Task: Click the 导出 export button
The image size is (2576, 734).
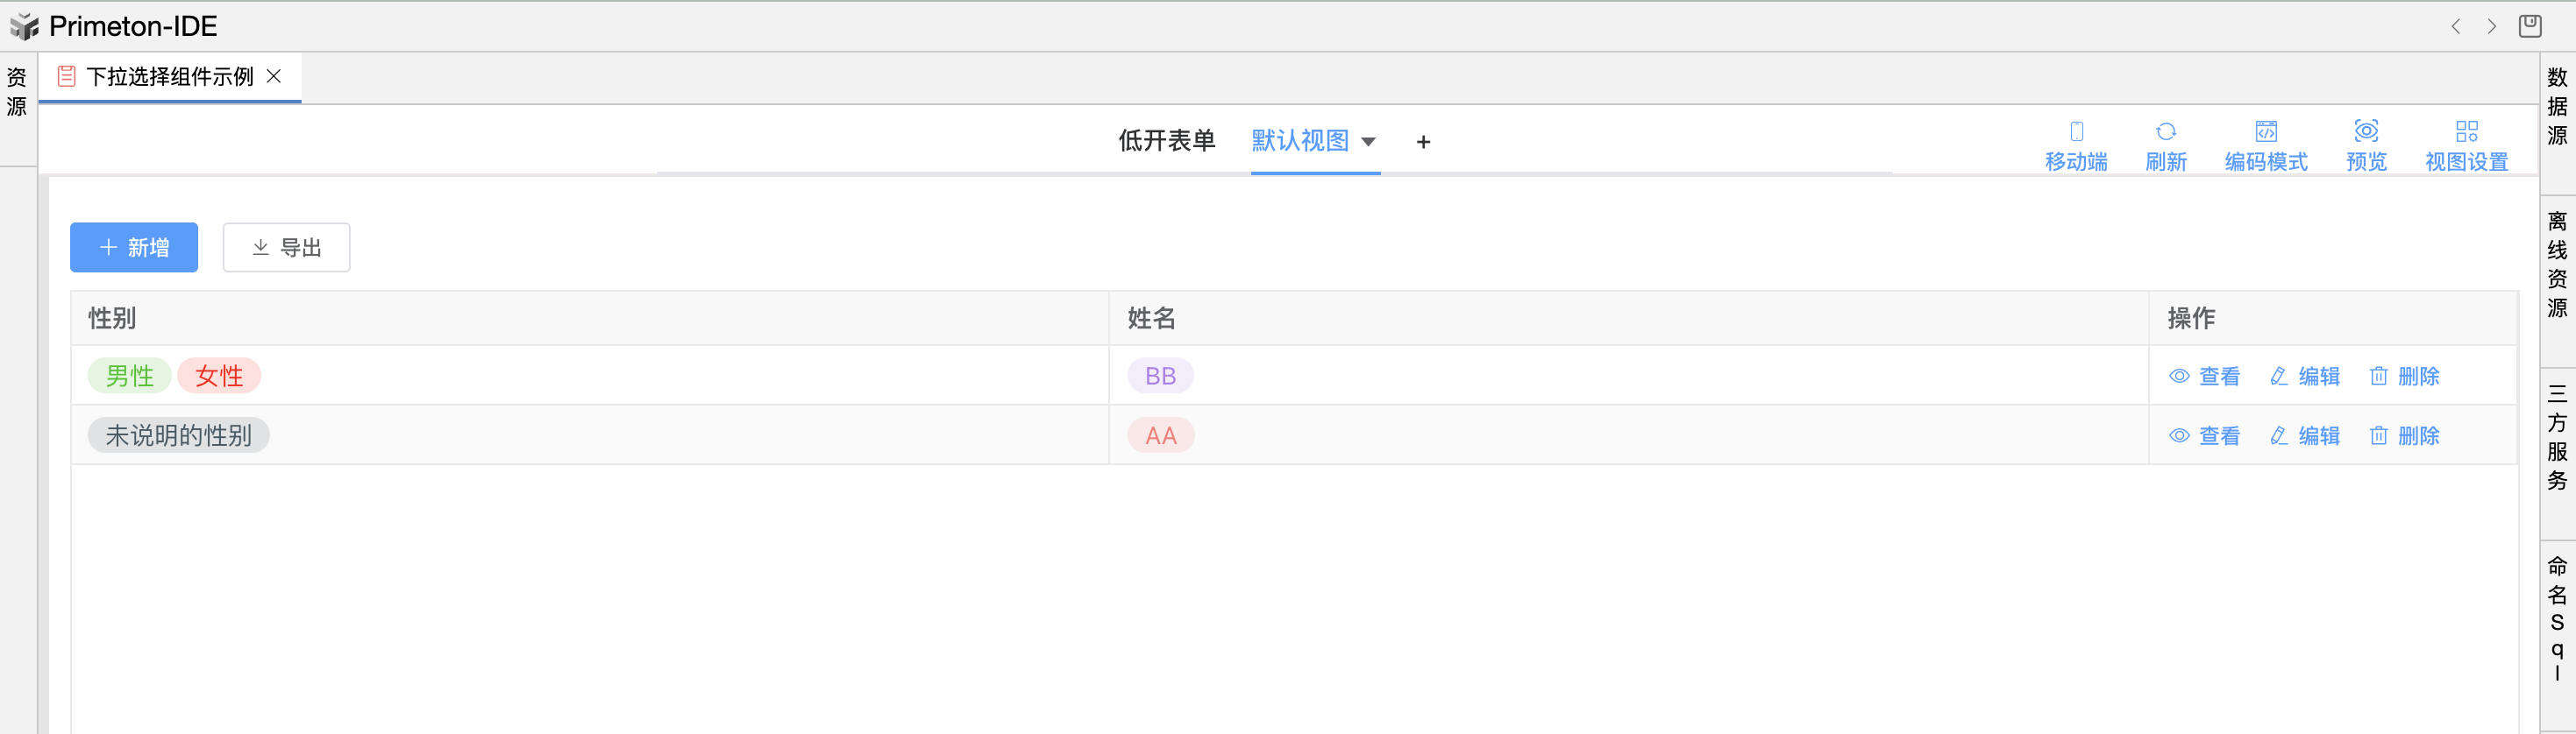Action: pos(286,248)
